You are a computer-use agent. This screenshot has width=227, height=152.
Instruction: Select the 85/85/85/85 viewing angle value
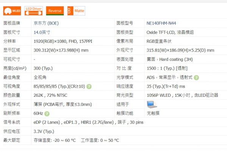pyautogui.click(x=59, y=86)
